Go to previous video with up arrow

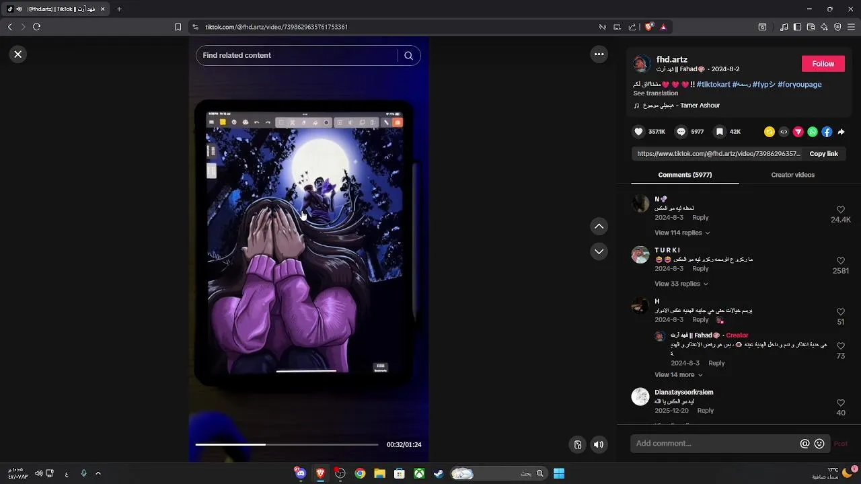pyautogui.click(x=599, y=227)
